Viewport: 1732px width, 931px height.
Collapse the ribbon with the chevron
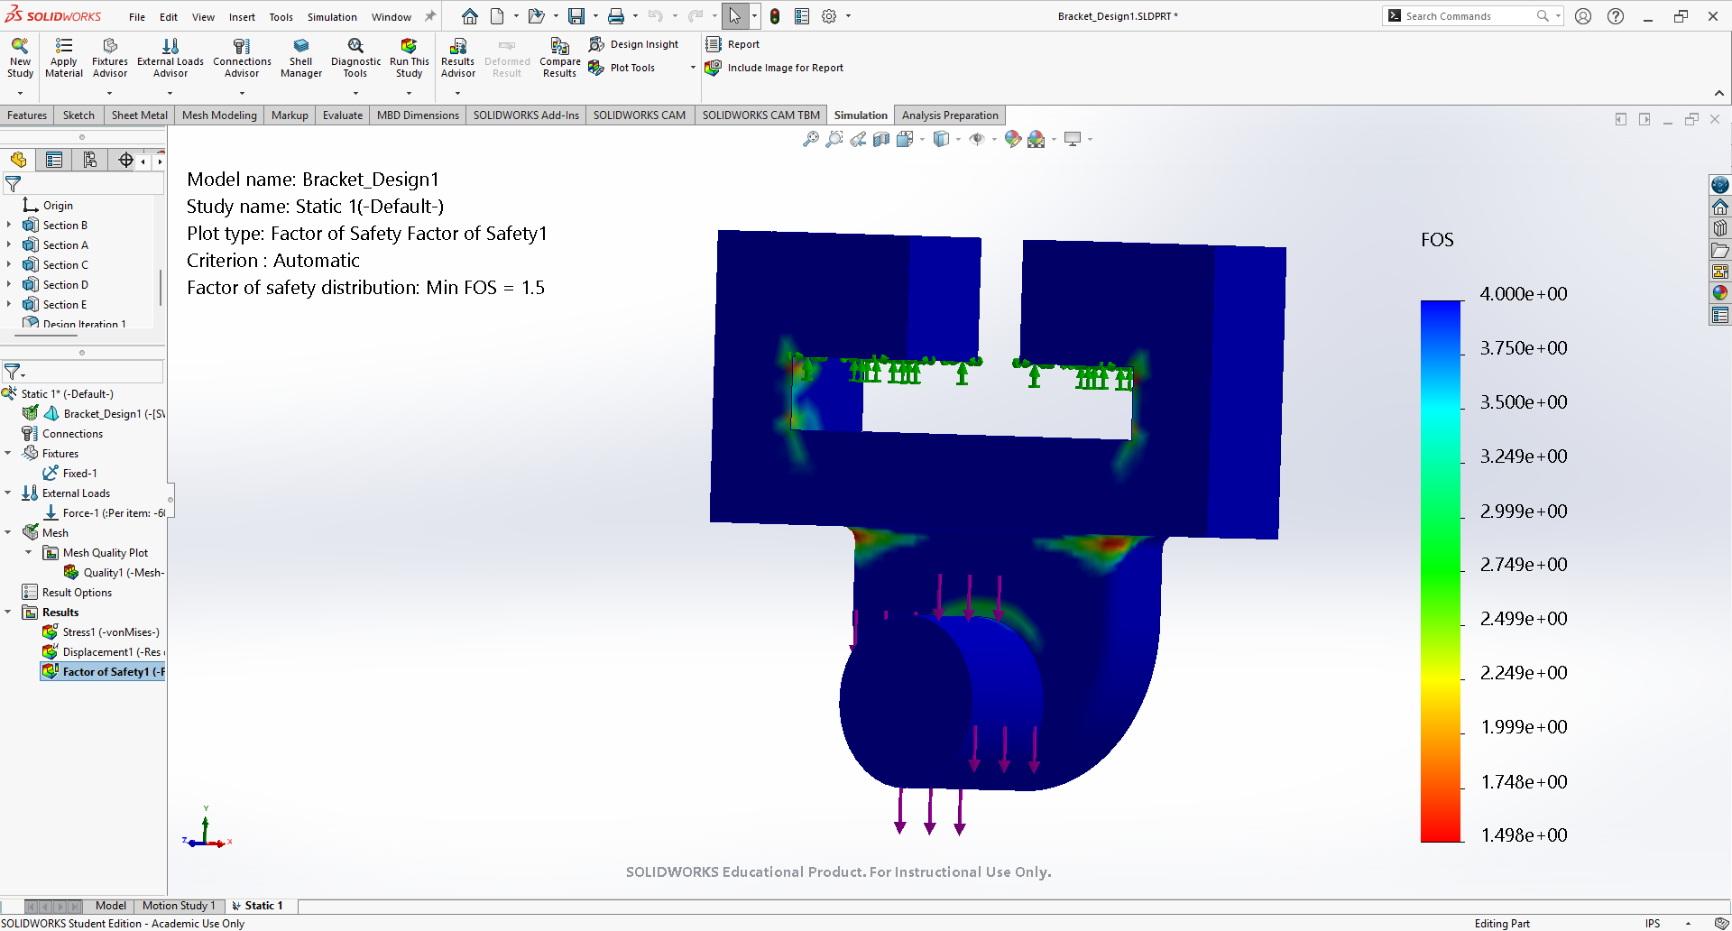(x=1718, y=93)
